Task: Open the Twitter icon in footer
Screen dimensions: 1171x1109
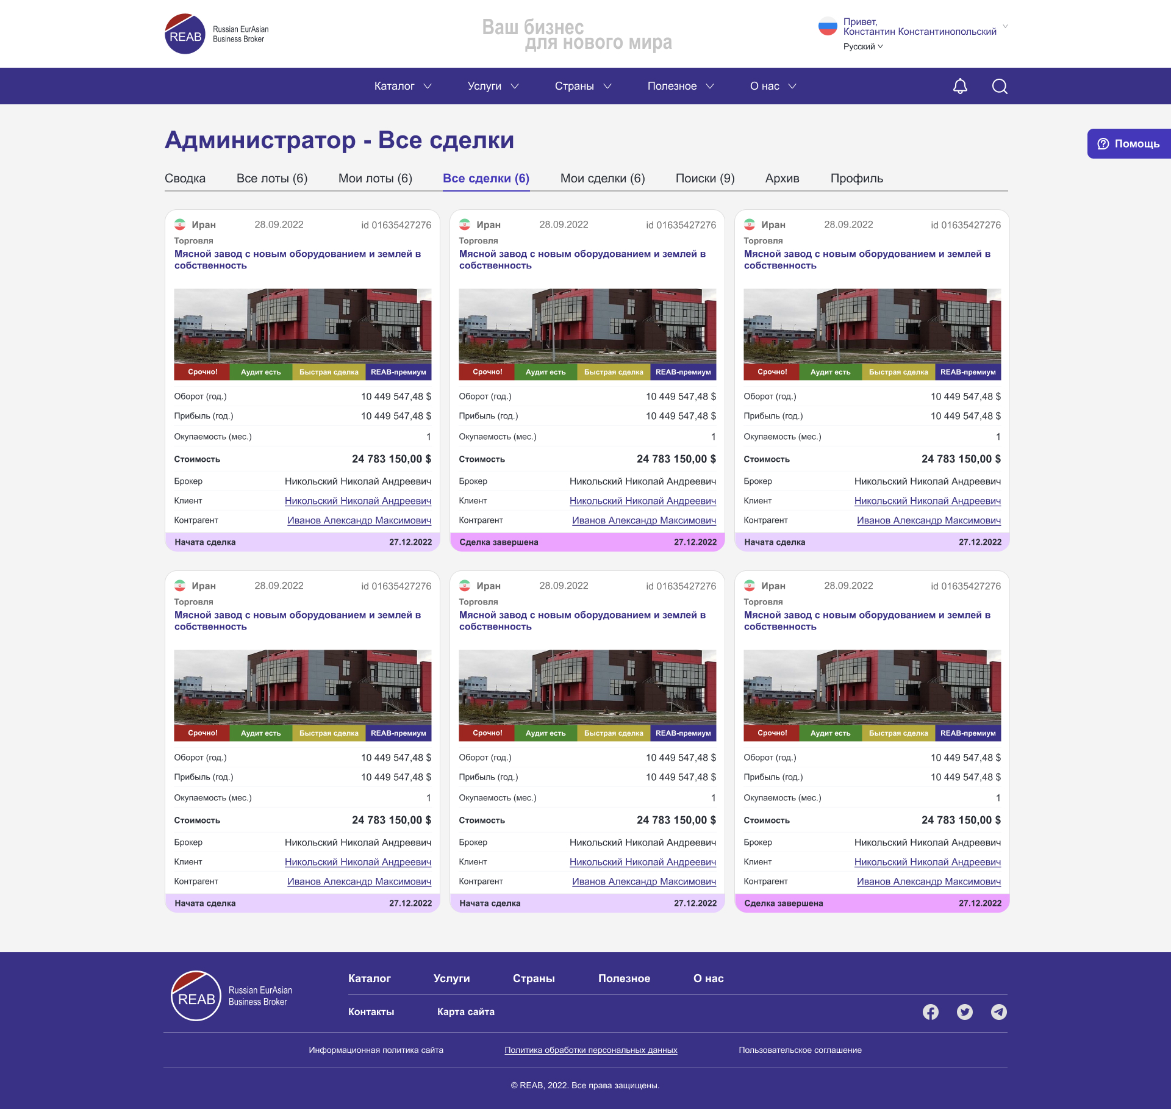Action: coord(964,1012)
